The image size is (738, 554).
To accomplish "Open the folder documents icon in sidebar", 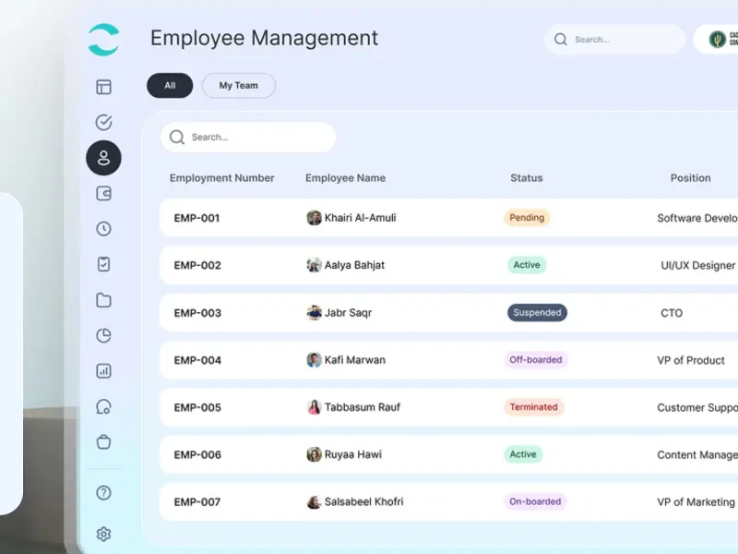I will (x=103, y=300).
